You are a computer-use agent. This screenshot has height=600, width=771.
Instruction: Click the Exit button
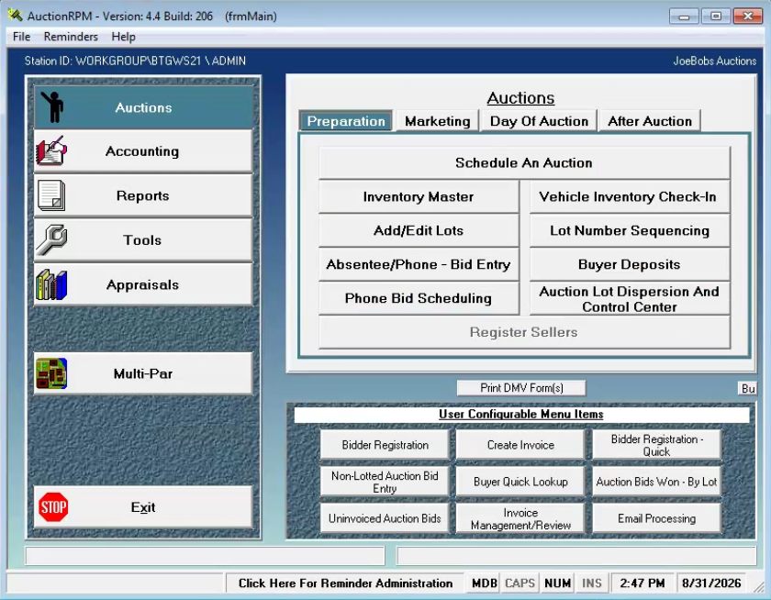point(143,507)
